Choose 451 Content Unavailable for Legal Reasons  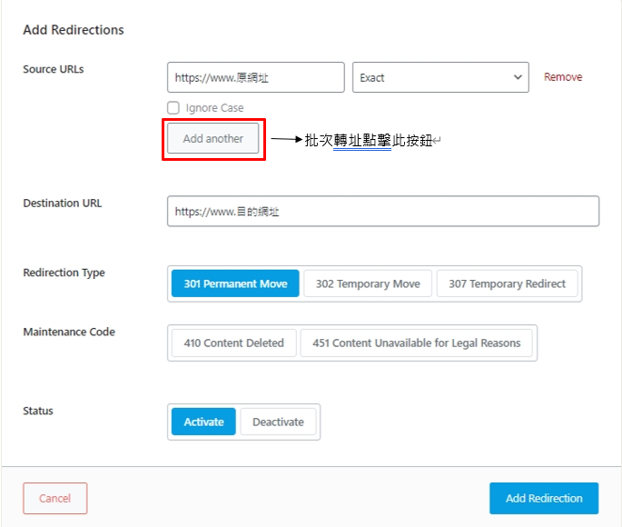point(416,343)
